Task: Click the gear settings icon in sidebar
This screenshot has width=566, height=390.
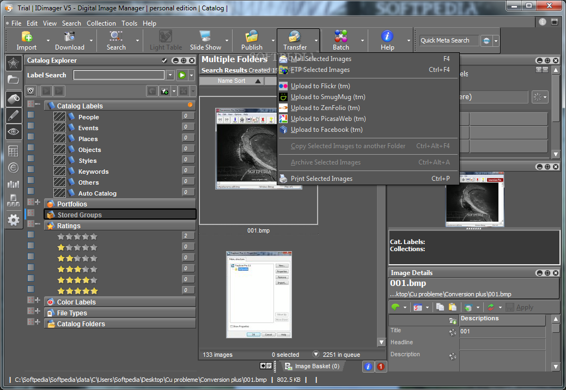Action: point(14,220)
